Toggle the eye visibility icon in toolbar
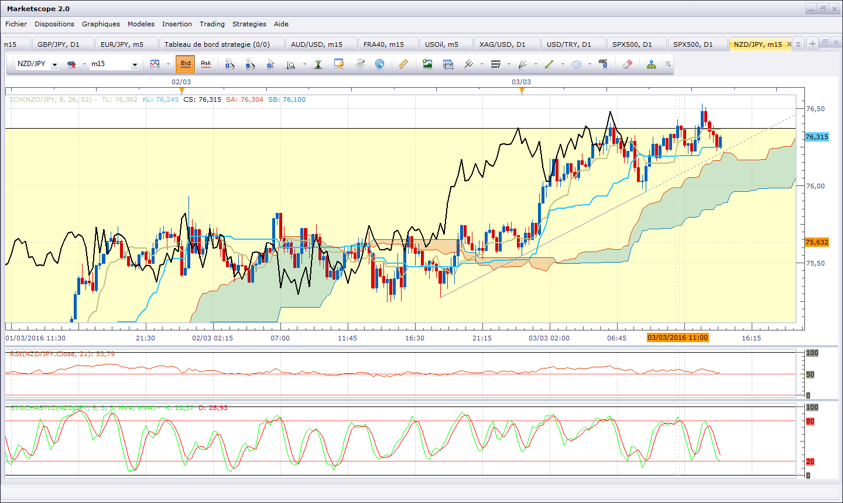Image resolution: width=843 pixels, height=503 pixels. point(360,64)
